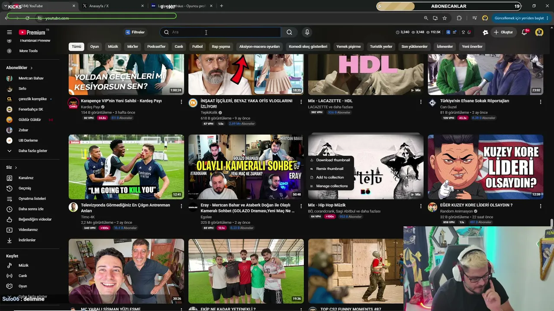Open the Olaylı Kameralı Sohbet video thumbnail

246,167
